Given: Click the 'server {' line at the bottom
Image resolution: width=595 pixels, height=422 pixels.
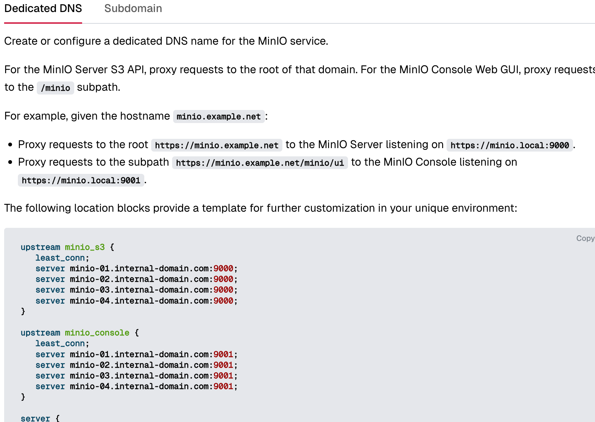Looking at the screenshot, I should click(x=40, y=418).
